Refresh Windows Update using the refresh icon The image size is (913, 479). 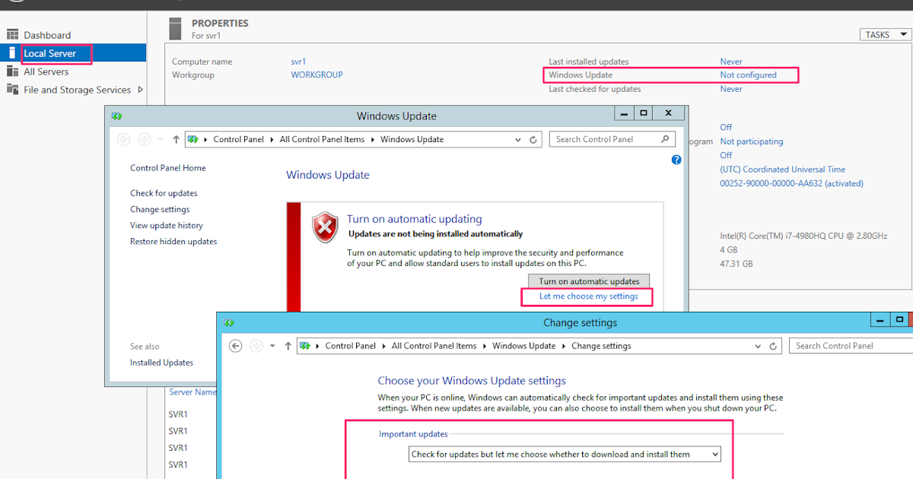coord(533,139)
